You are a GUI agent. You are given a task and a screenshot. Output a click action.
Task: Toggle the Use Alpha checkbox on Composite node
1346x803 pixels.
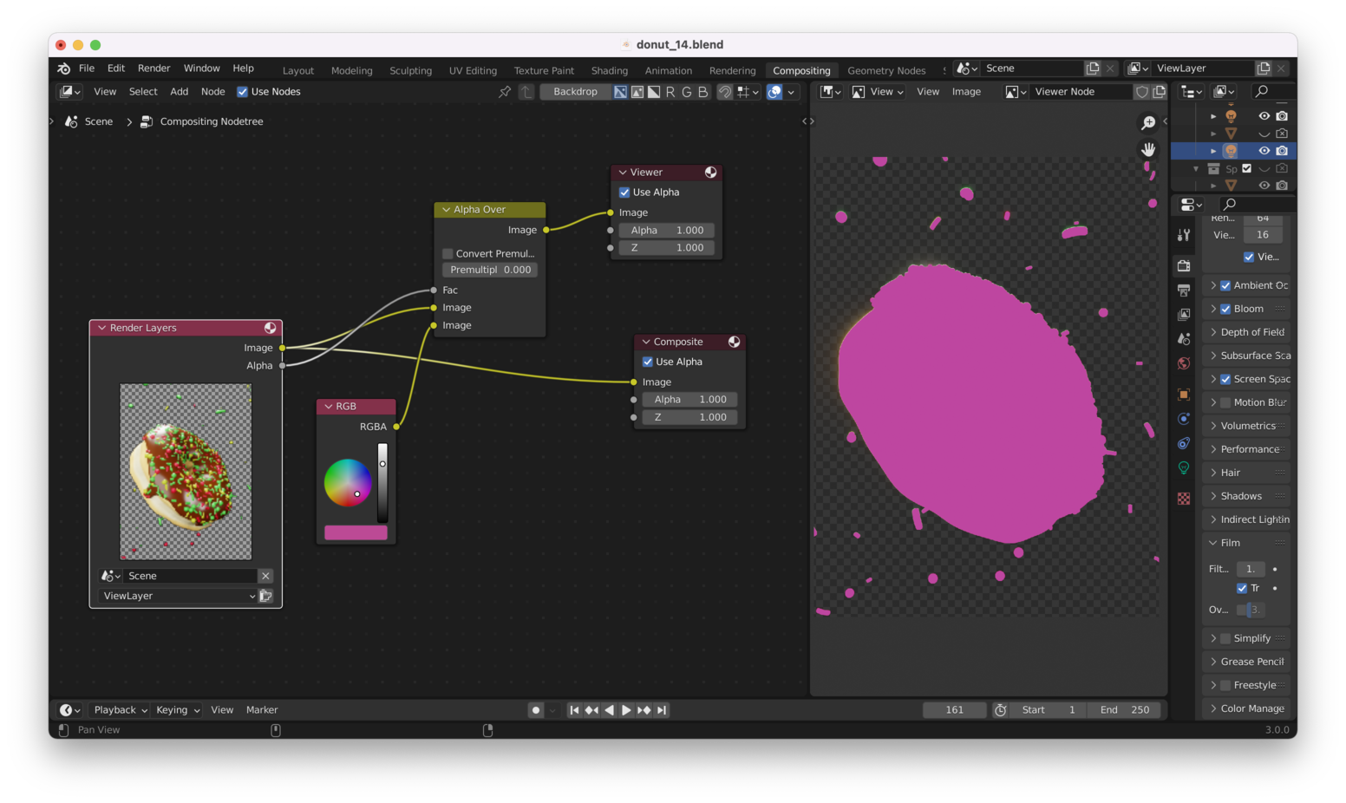coord(647,362)
